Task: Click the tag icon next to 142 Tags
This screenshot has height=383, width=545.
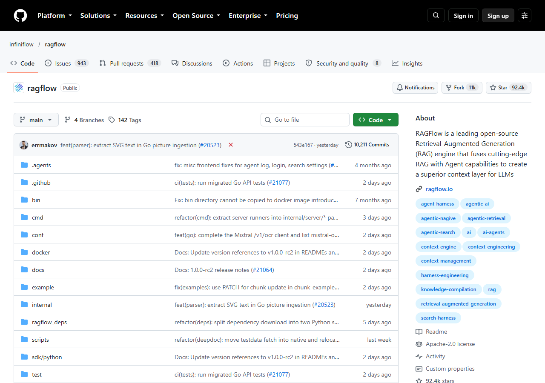Action: coord(112,120)
